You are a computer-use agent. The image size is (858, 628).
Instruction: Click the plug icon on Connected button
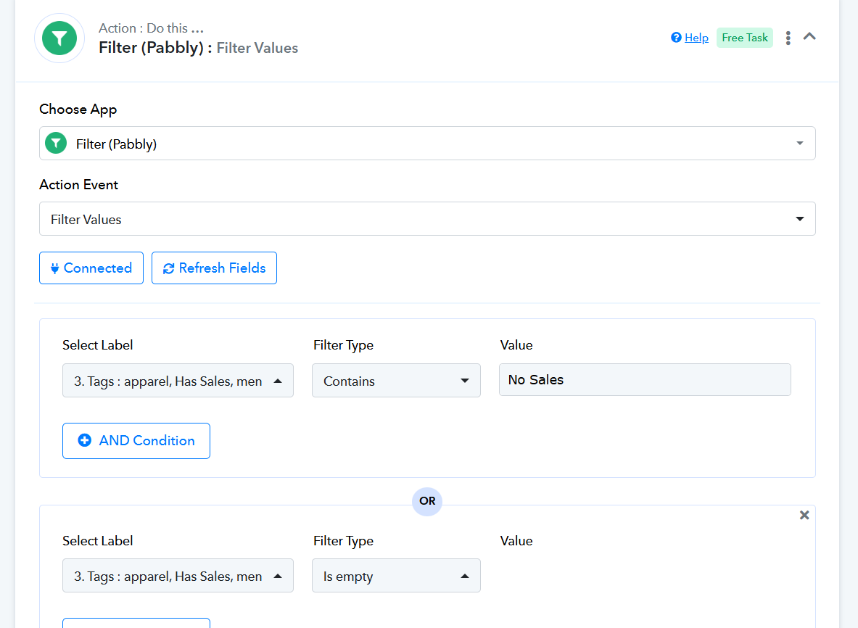coord(54,268)
